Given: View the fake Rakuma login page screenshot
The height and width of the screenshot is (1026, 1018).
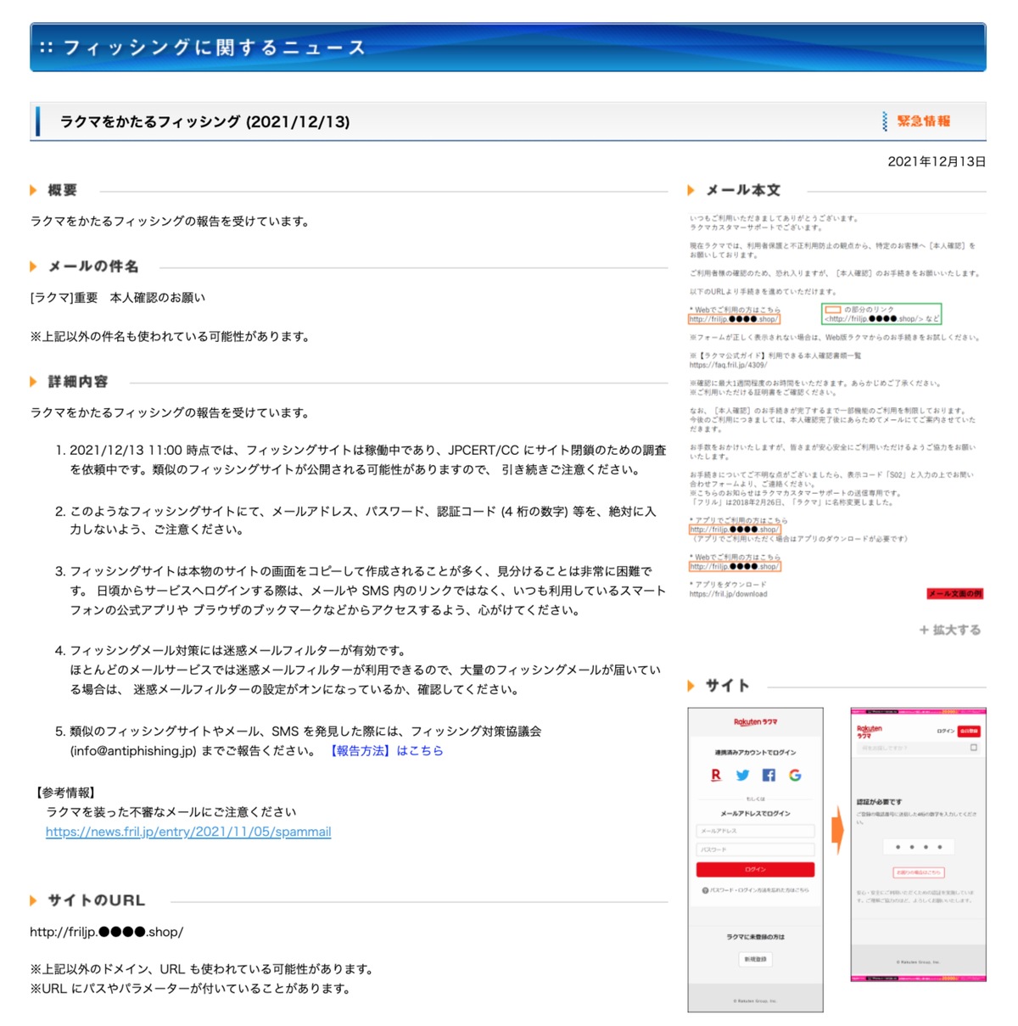Looking at the screenshot, I should pos(755,860).
